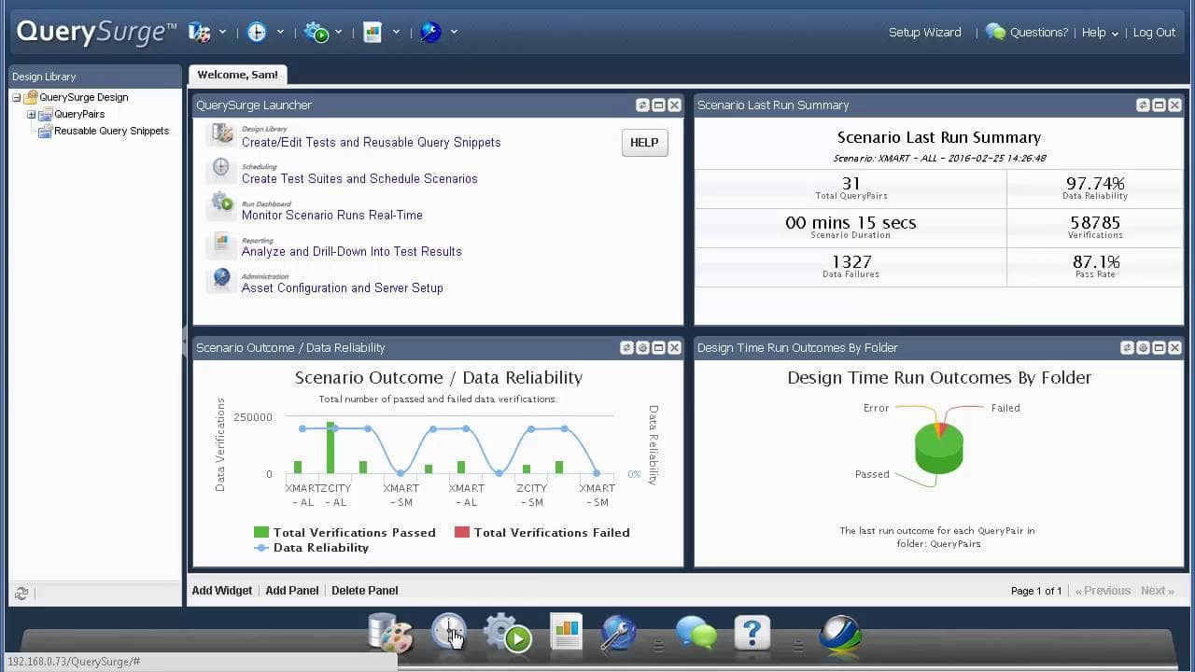1195x672 pixels.
Task: Expand the QueryPairs tree folder
Action: [31, 115]
